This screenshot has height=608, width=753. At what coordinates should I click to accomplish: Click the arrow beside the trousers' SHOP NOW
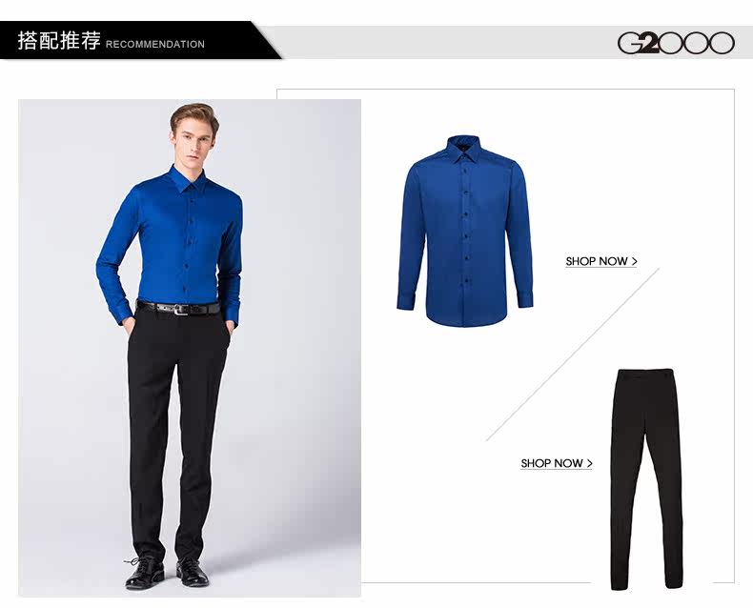pos(590,463)
